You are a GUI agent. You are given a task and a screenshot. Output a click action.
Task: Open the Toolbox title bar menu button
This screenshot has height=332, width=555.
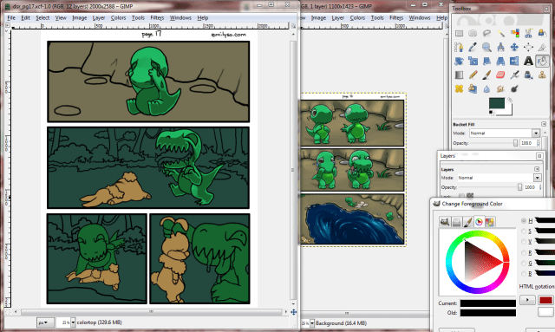pos(546,10)
